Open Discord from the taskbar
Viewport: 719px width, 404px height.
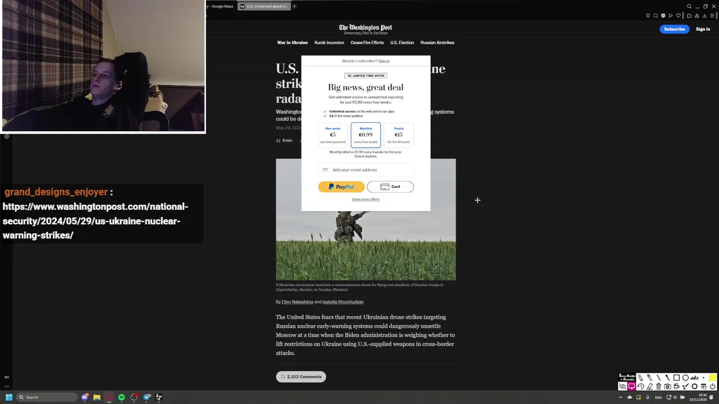[85, 397]
